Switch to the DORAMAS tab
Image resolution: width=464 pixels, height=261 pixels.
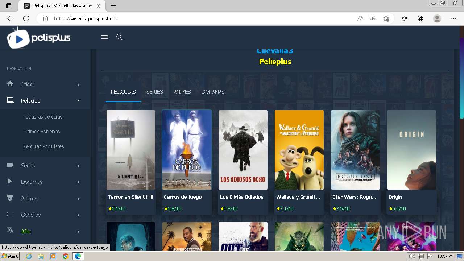pyautogui.click(x=213, y=92)
